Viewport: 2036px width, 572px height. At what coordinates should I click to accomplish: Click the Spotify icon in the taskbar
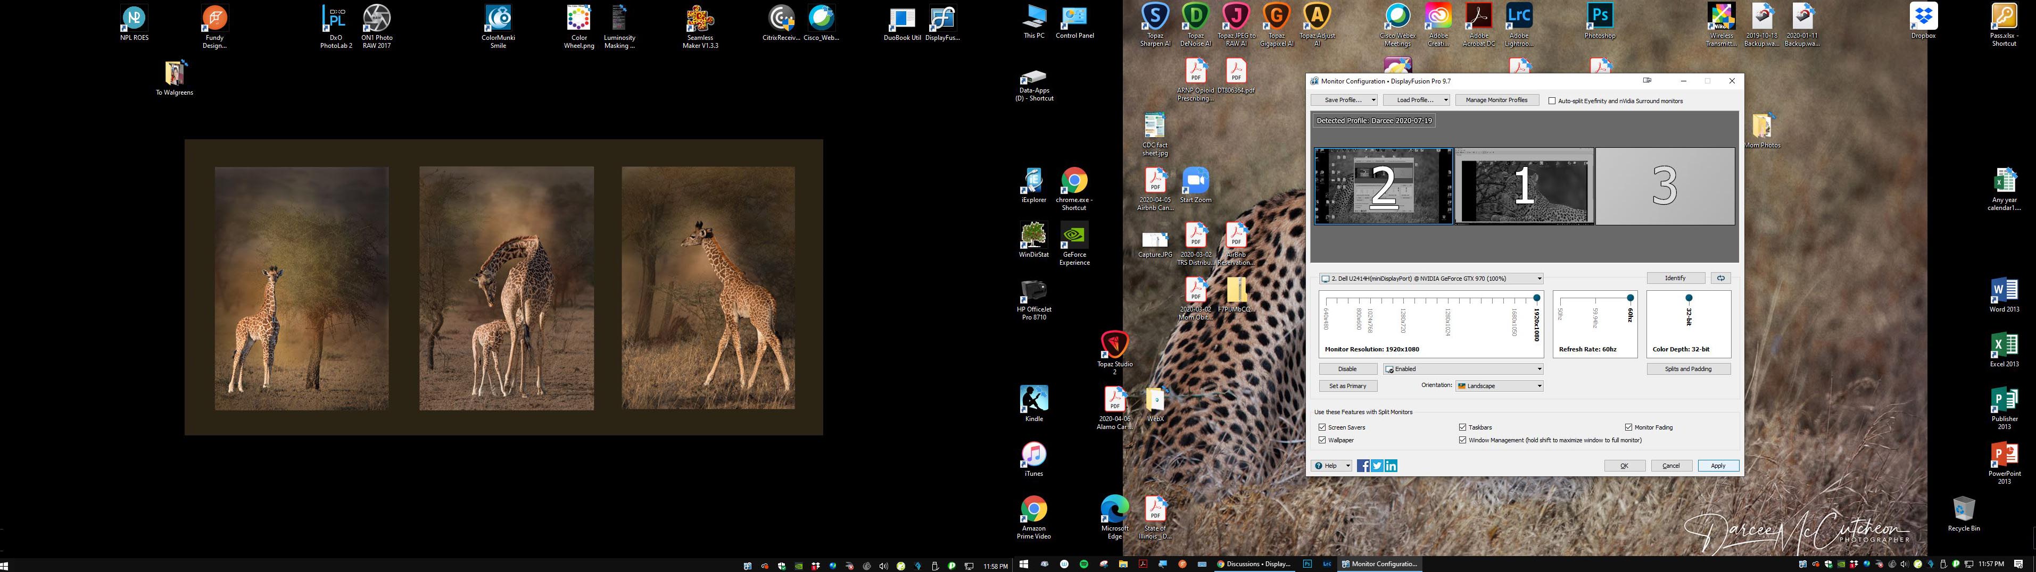1083,564
